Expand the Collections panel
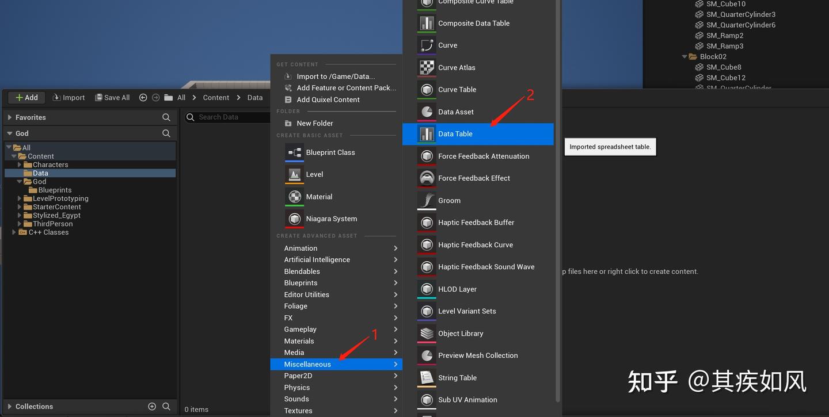Viewport: 829px width, 417px height. coord(10,407)
